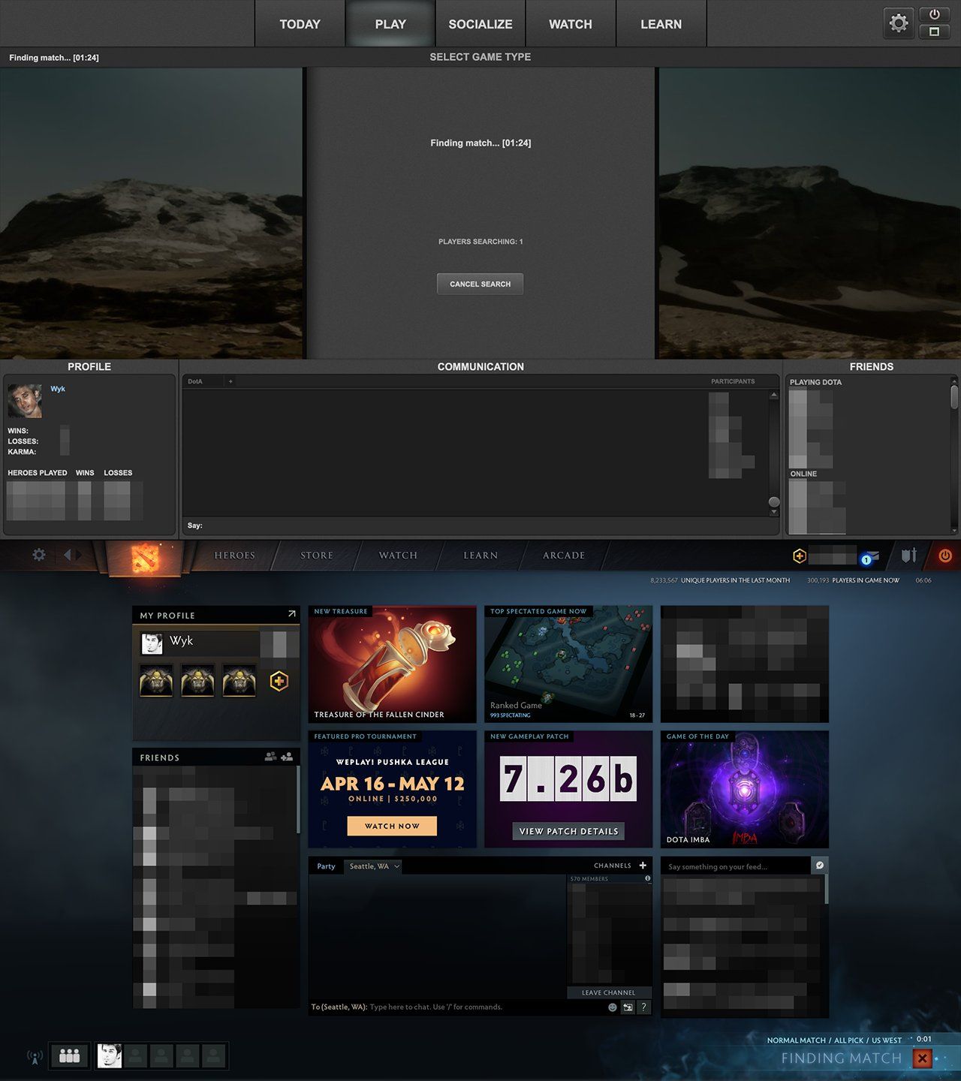Click the friends group icon in FRIENDS header
The height and width of the screenshot is (1081, 961).
270,757
